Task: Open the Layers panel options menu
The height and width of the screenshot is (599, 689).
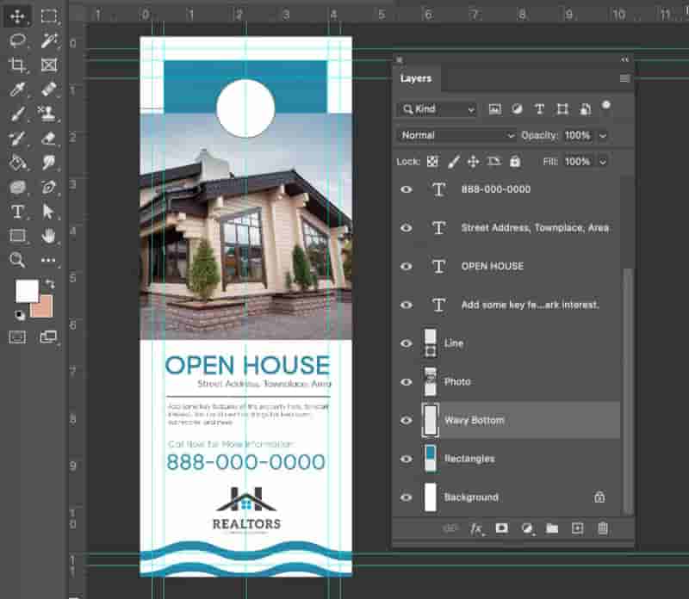Action: point(624,78)
